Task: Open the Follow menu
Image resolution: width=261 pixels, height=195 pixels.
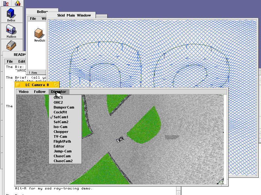Action: point(39,92)
